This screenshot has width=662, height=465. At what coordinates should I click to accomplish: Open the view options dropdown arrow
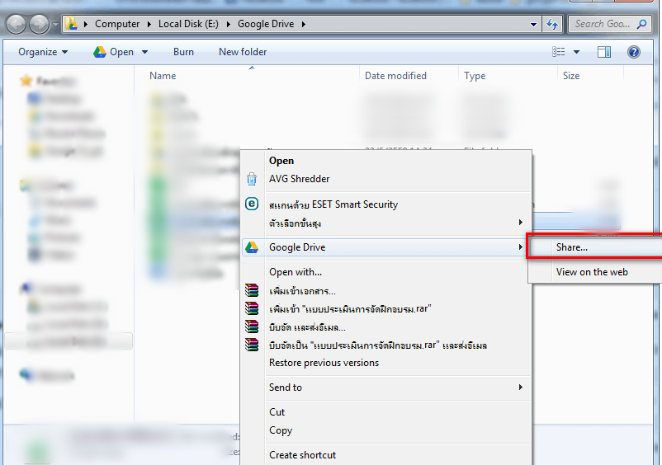coord(576,52)
